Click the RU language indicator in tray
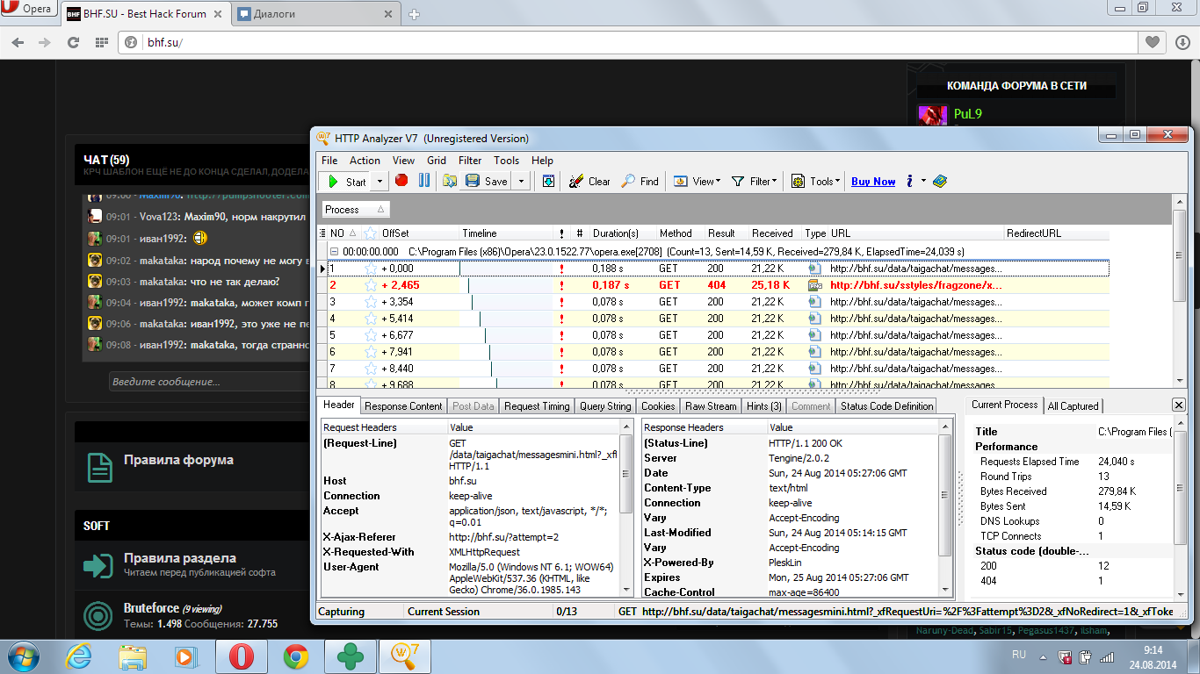This screenshot has height=674, width=1200. tap(1019, 656)
